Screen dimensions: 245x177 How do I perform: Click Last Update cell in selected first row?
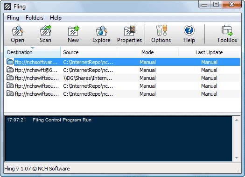pos(209,62)
